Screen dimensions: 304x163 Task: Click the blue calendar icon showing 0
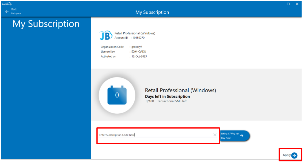pyautogui.click(x=117, y=95)
